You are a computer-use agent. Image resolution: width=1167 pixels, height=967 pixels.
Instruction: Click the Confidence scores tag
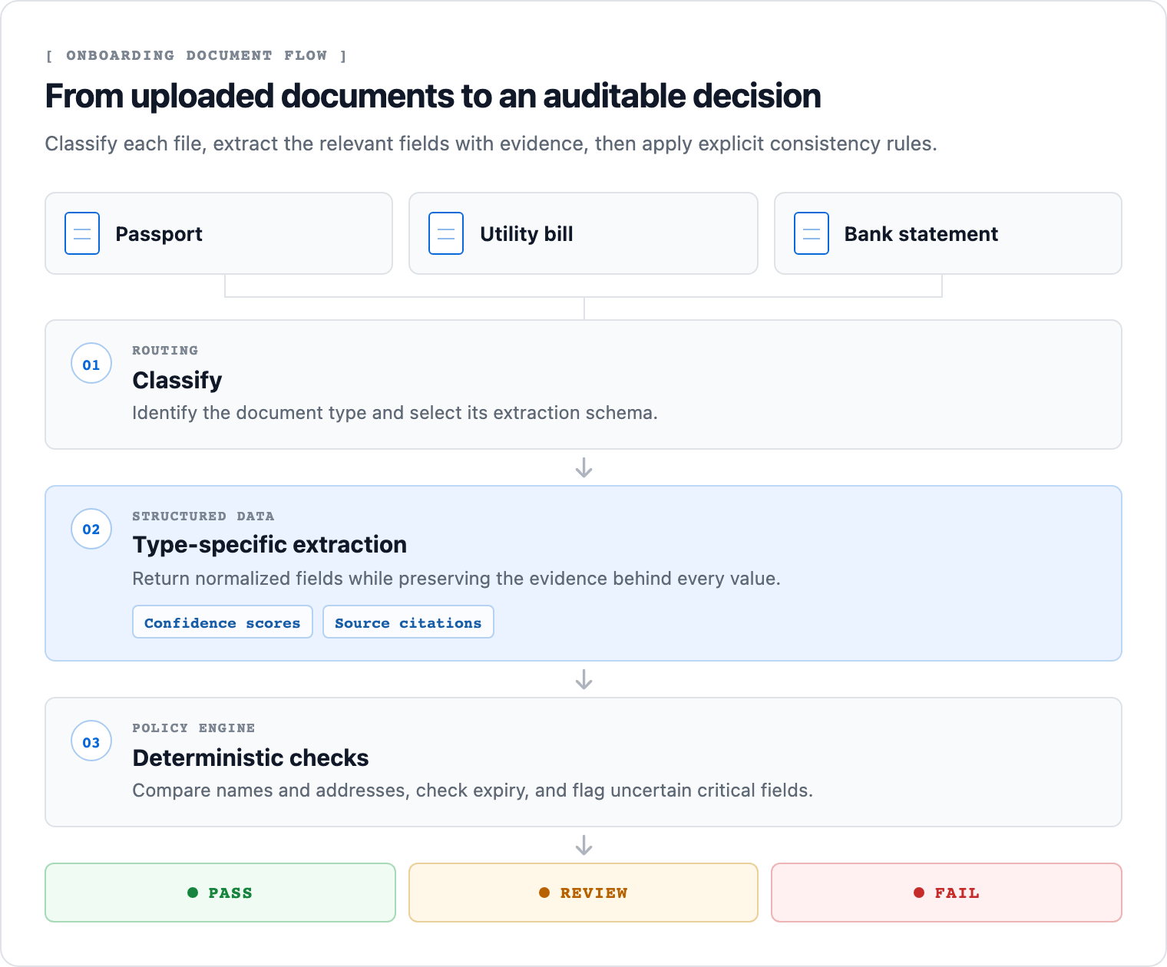tap(223, 622)
